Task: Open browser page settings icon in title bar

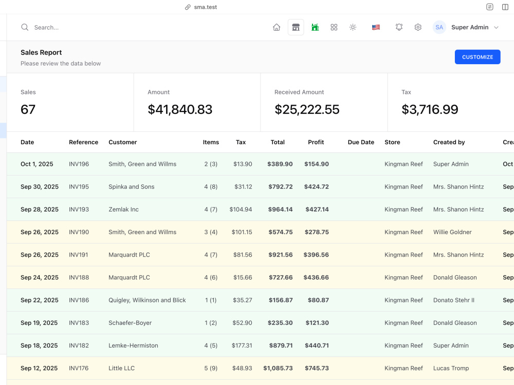Action: (489, 7)
